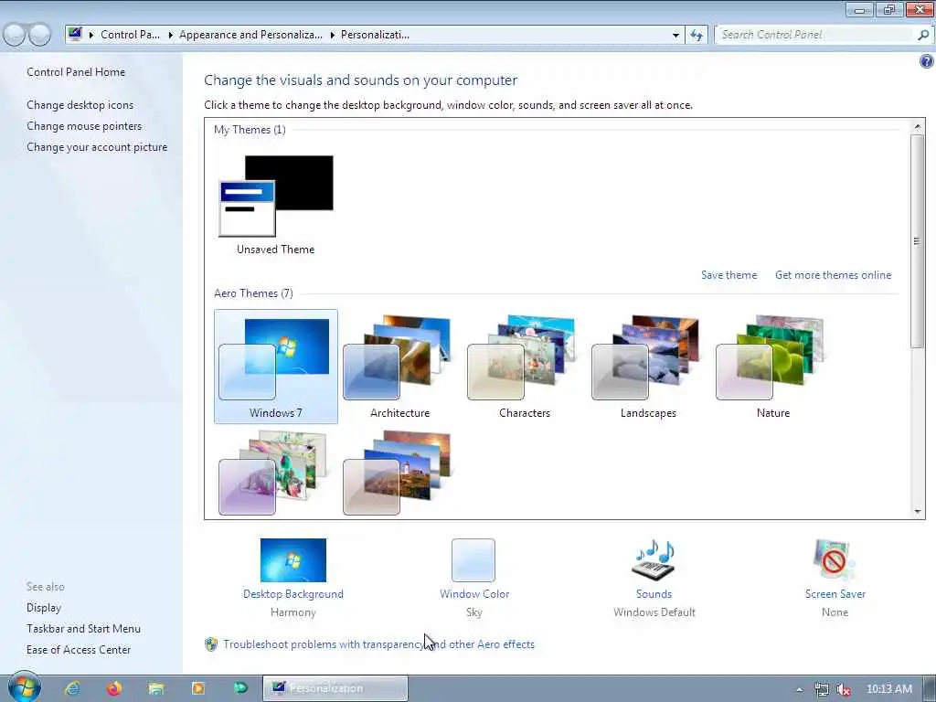
Task: Click the Forward navigation button
Action: point(40,36)
